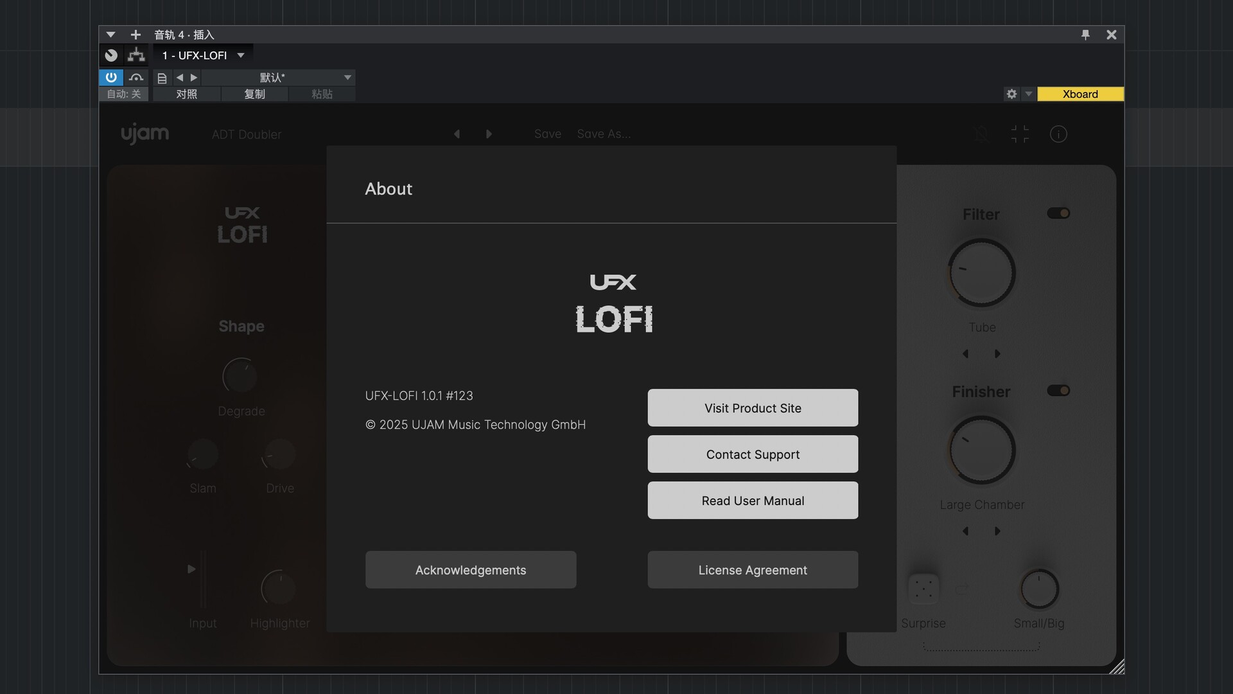Toggle the Finisher on/off switch

pyautogui.click(x=1058, y=391)
